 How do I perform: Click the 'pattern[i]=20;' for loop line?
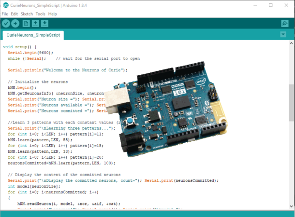(56, 157)
